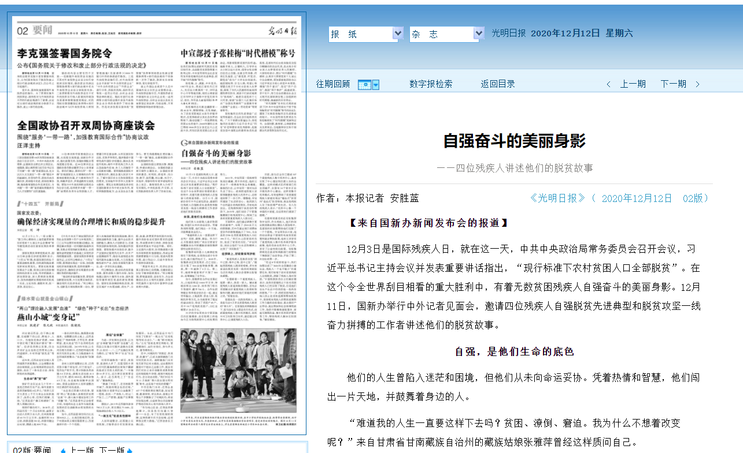Go to previous issue via 上一期
This screenshot has width=743, height=453.
pyautogui.click(x=633, y=84)
